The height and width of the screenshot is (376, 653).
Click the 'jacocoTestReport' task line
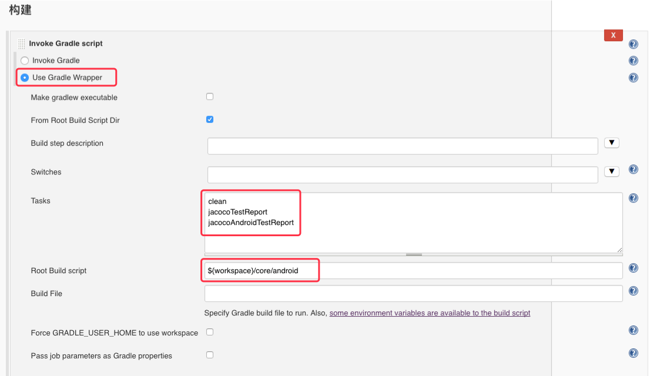pyautogui.click(x=238, y=212)
